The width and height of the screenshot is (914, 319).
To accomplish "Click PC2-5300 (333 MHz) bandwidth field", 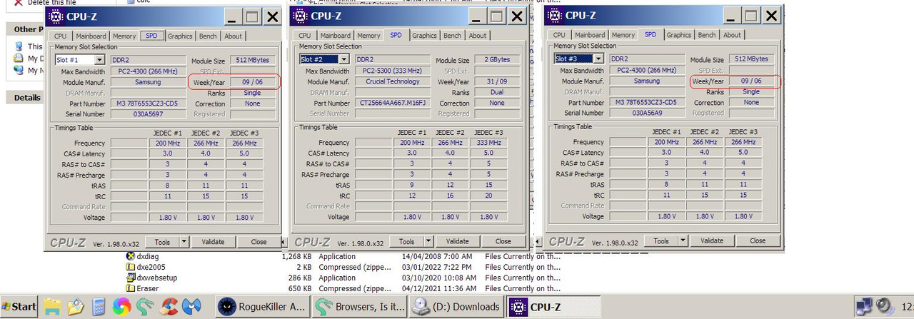I will point(393,71).
